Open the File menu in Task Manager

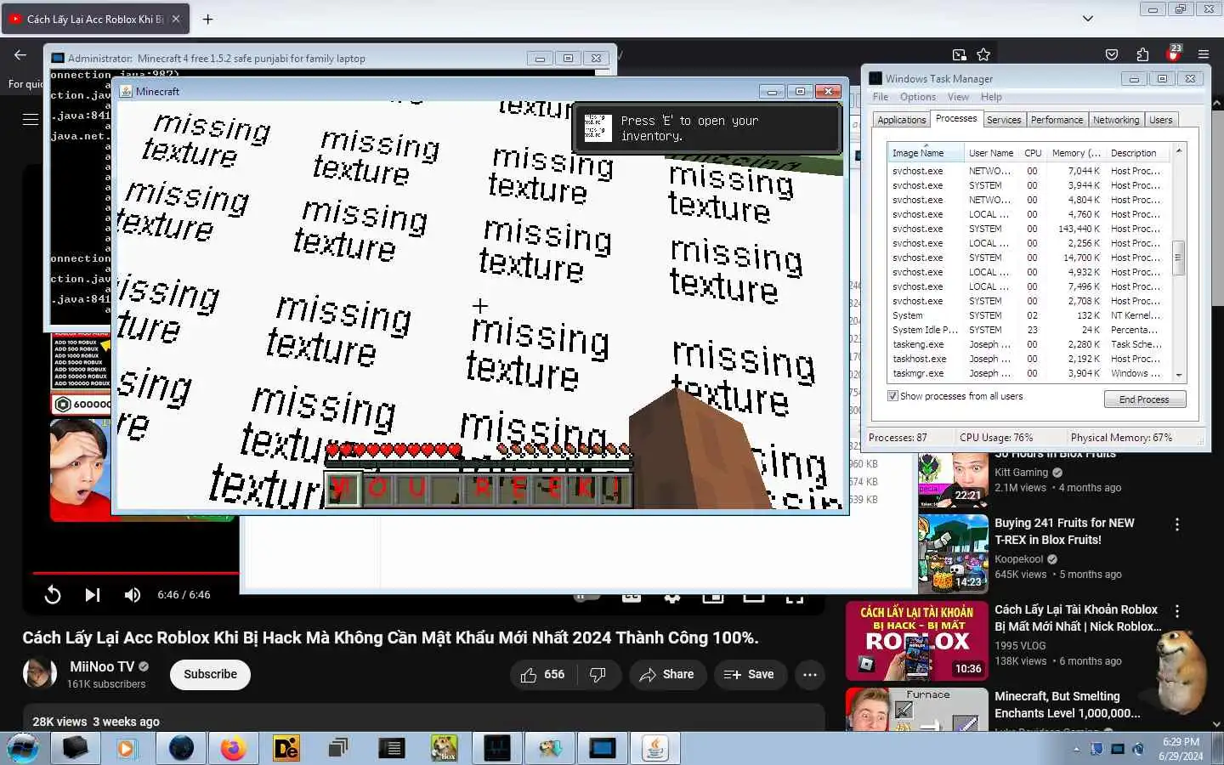coord(881,97)
